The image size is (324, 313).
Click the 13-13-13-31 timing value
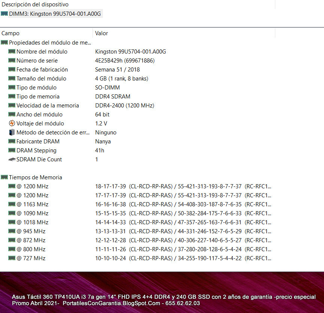pyautogui.click(x=183, y=231)
